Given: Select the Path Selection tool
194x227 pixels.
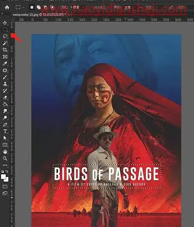Looking at the screenshot, I should (5, 138).
